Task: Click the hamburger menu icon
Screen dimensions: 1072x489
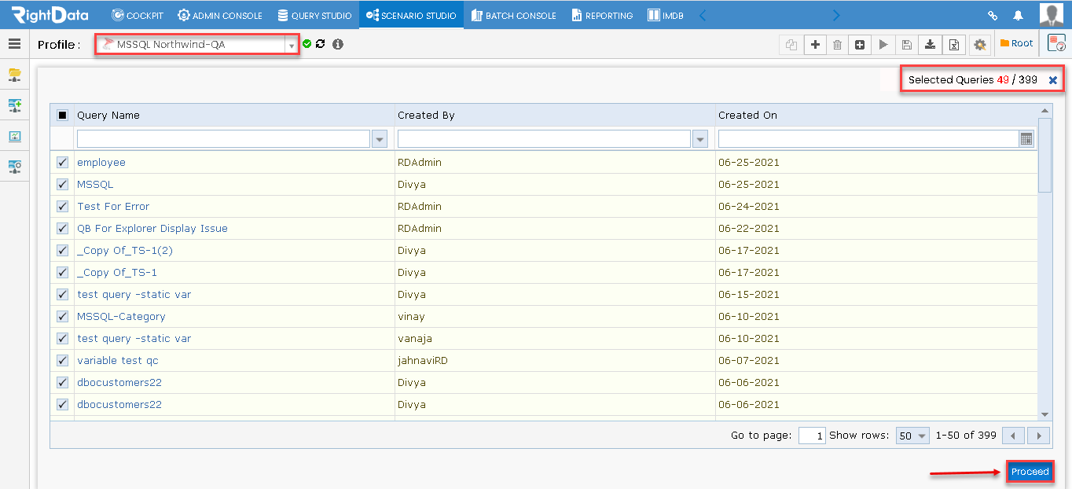Action: [14, 44]
